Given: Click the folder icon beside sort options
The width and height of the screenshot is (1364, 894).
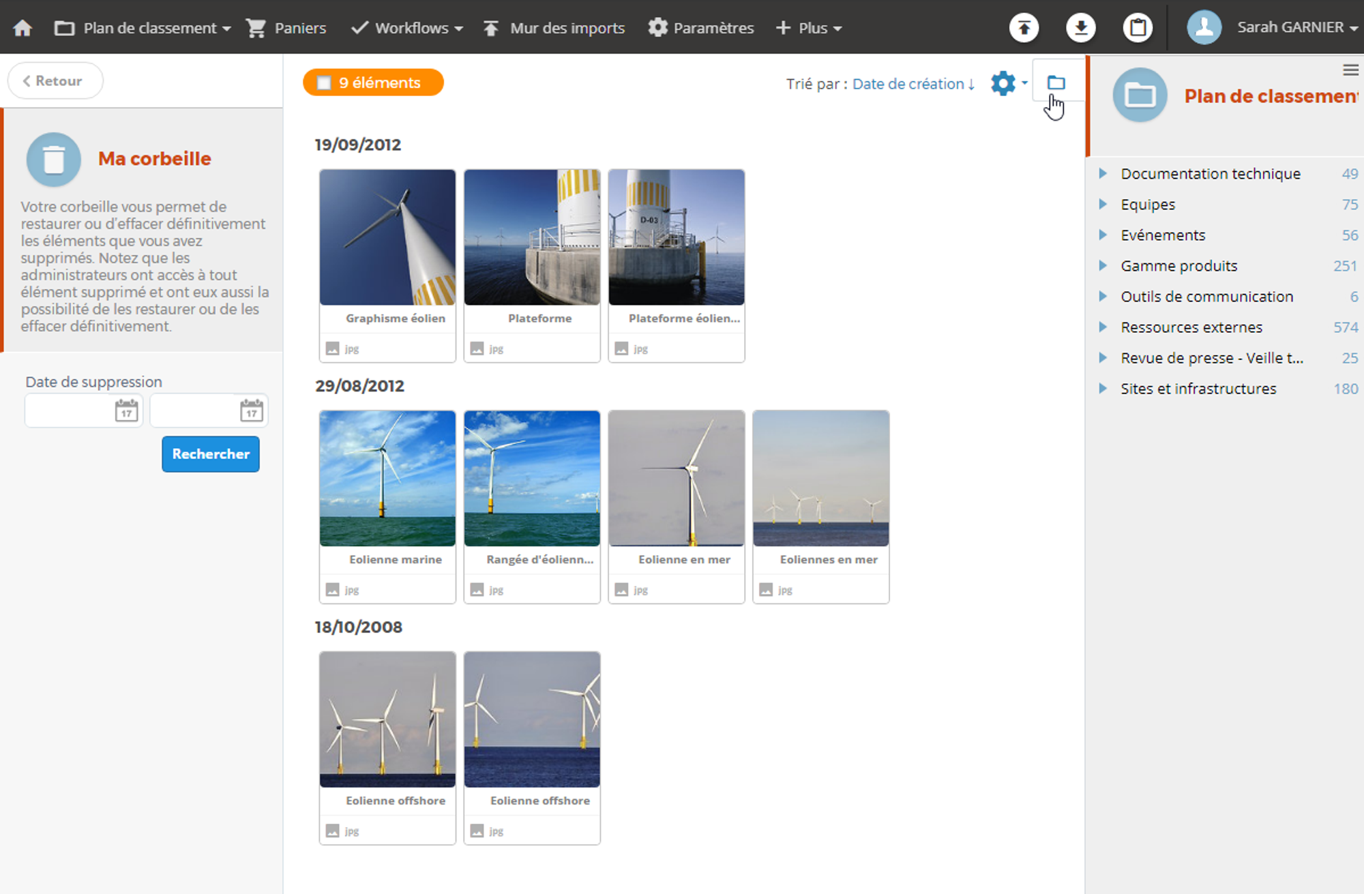Looking at the screenshot, I should (1056, 83).
